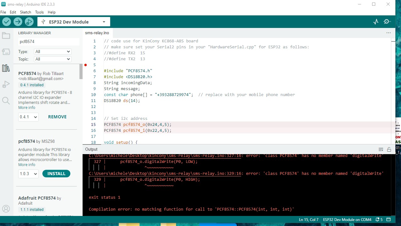Toggle output word wrap icon
This screenshot has height=226, width=401.
[381, 149]
